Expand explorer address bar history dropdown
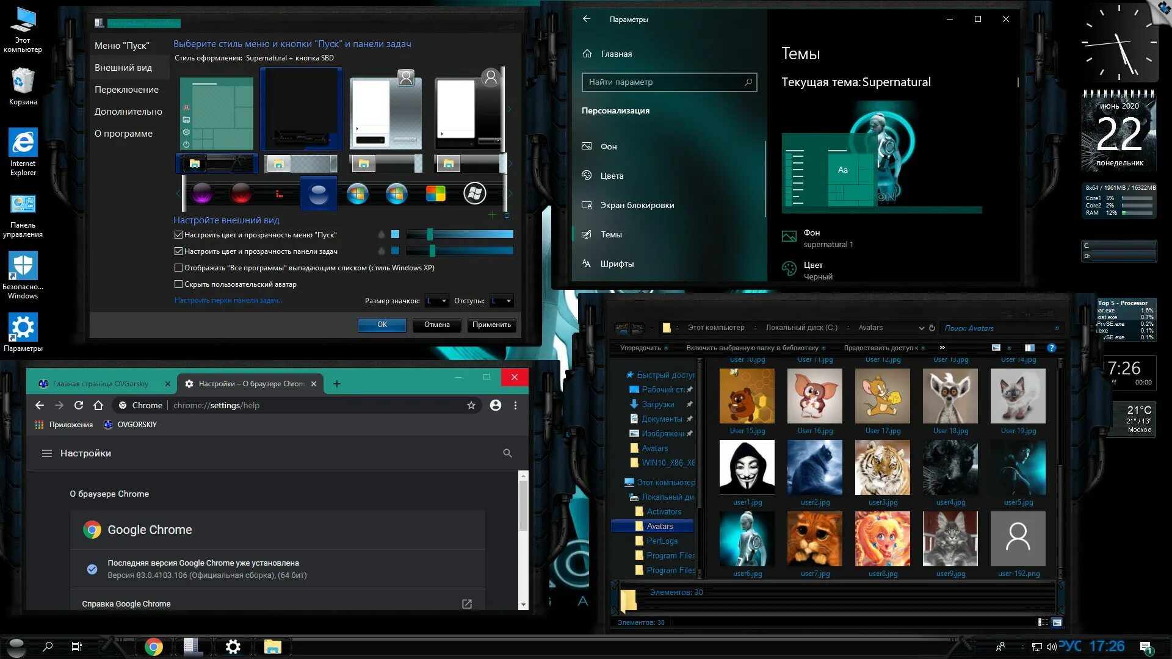Viewport: 1172px width, 659px height. [921, 328]
